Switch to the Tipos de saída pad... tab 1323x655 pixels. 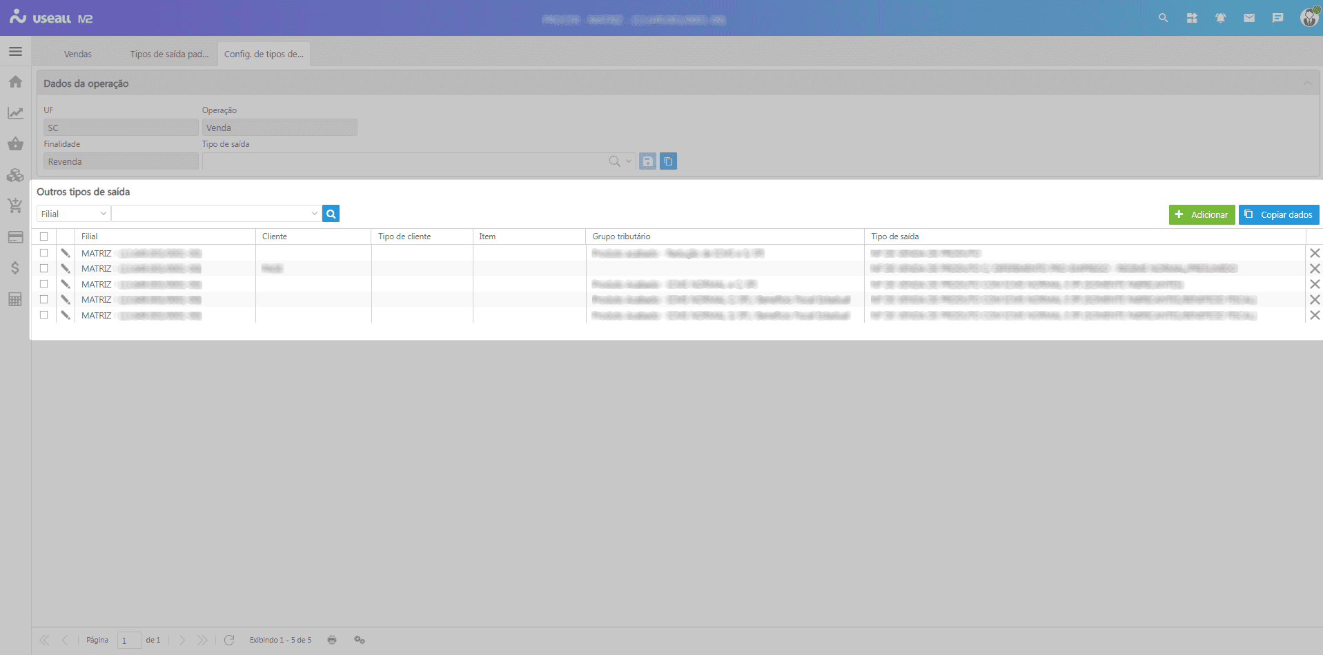[169, 54]
